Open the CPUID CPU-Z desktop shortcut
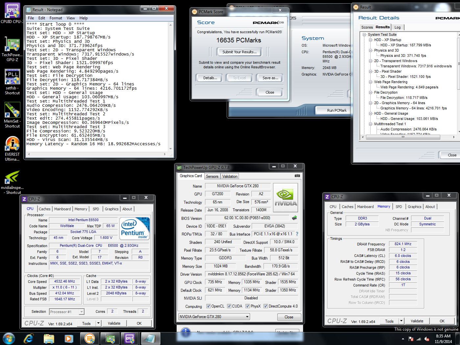The height and width of the screenshot is (345, 460). pos(12,11)
